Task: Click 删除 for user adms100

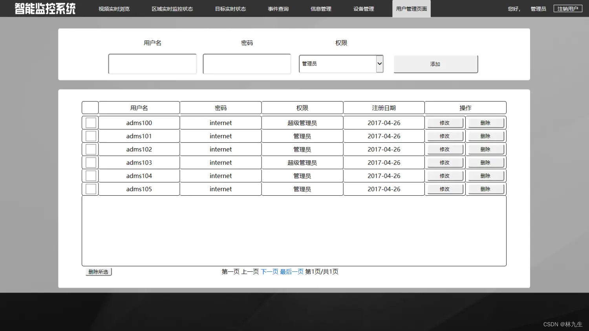Action: (x=486, y=123)
